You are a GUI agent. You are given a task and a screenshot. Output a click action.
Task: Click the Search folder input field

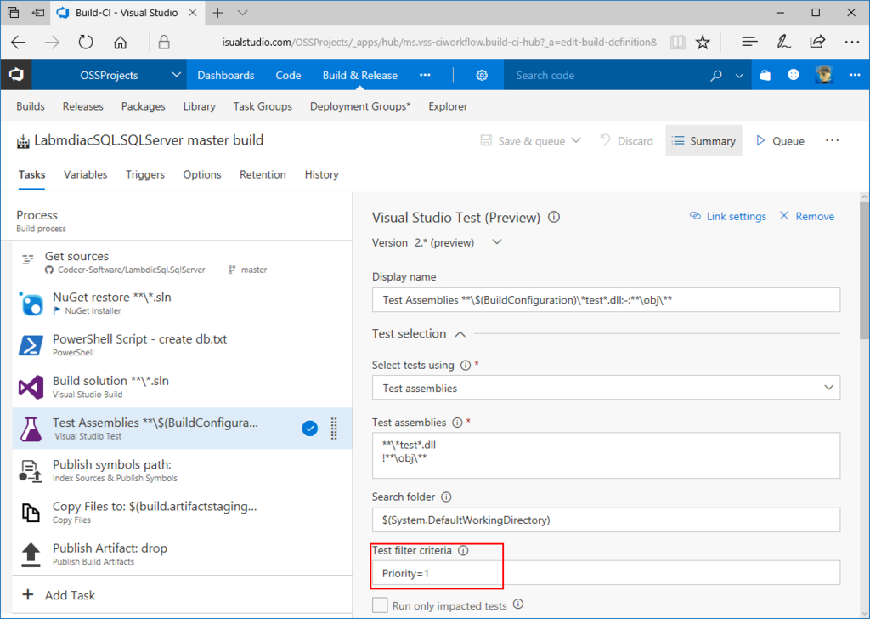606,520
